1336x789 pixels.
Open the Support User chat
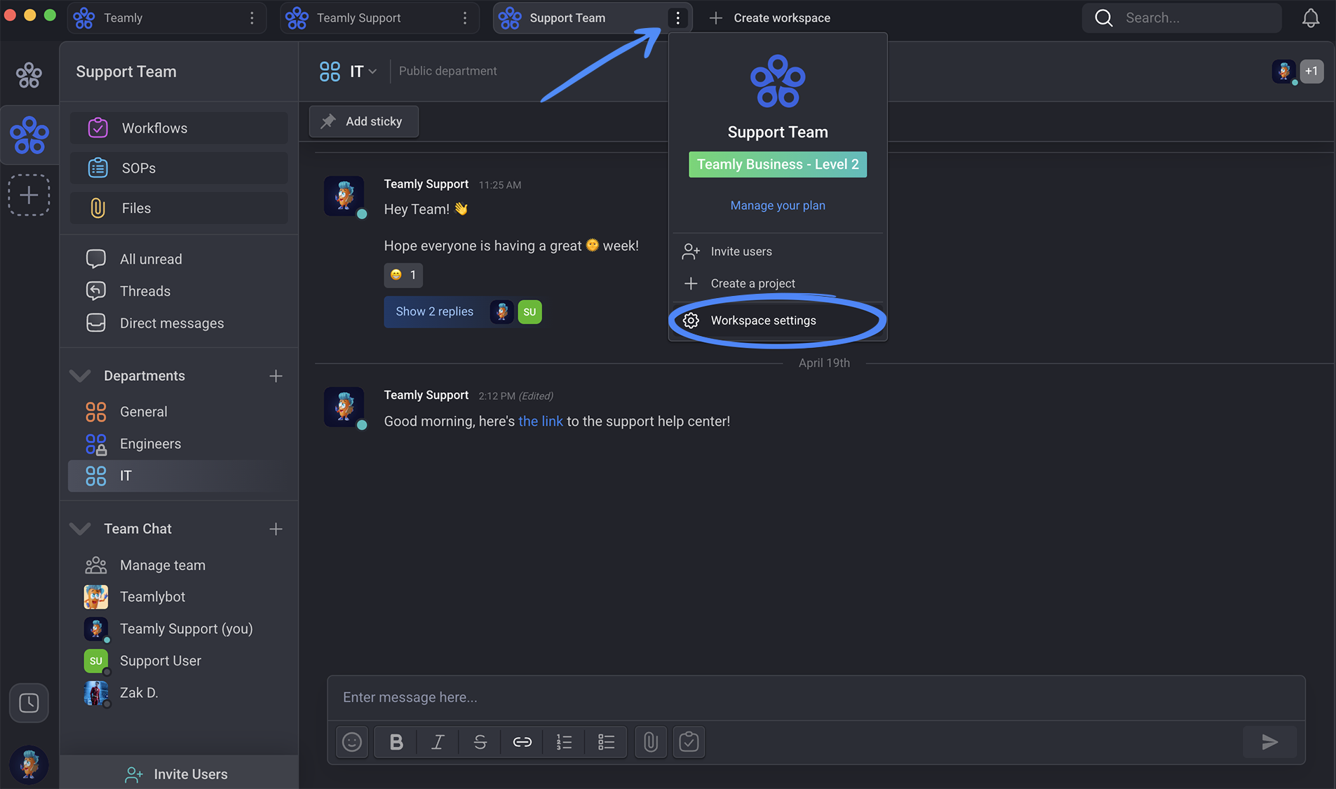[179, 661]
